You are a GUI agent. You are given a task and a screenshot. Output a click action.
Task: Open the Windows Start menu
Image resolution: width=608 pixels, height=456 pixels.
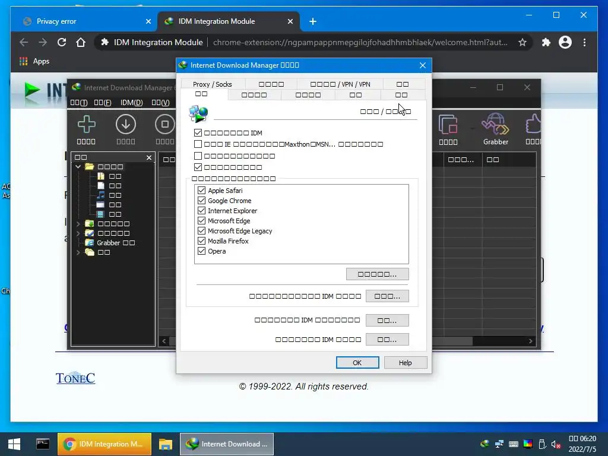pos(14,444)
